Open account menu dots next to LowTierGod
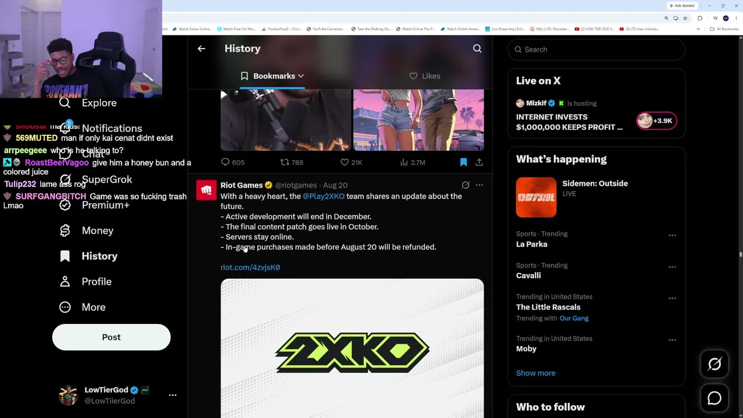Screen dimensions: 743x418 pyautogui.click(x=172, y=395)
